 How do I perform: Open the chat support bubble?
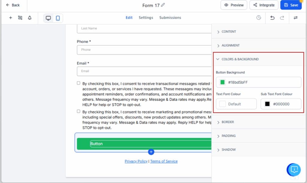[x=294, y=169]
